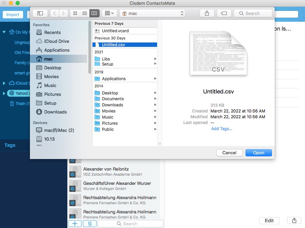
Task: Open the mac location popup menu
Action: pyautogui.click(x=152, y=13)
